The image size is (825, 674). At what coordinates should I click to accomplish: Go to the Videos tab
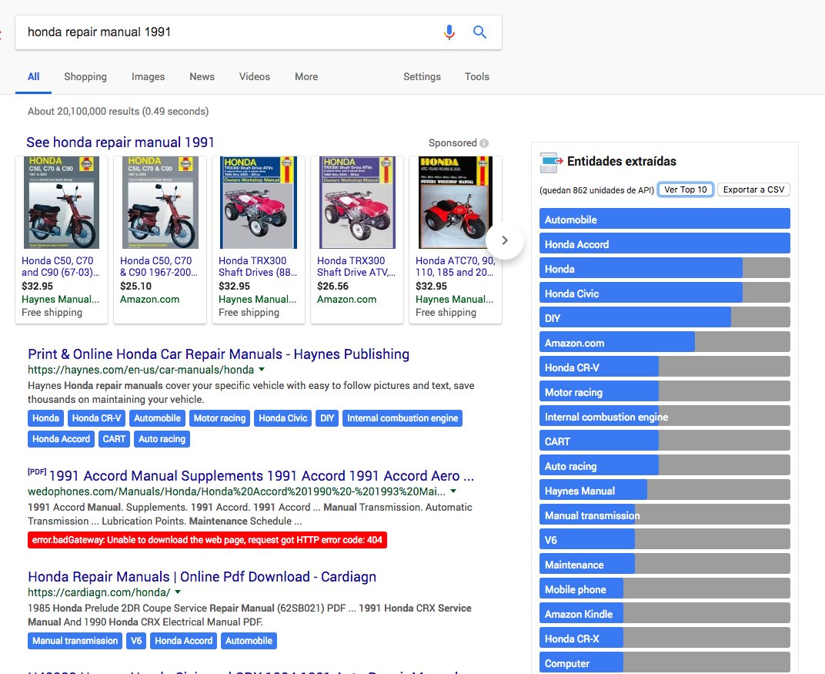[x=255, y=77]
